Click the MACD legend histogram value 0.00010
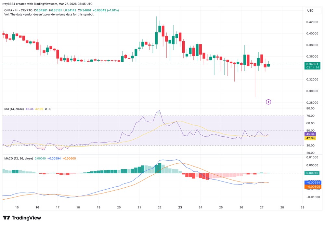 pos(40,158)
